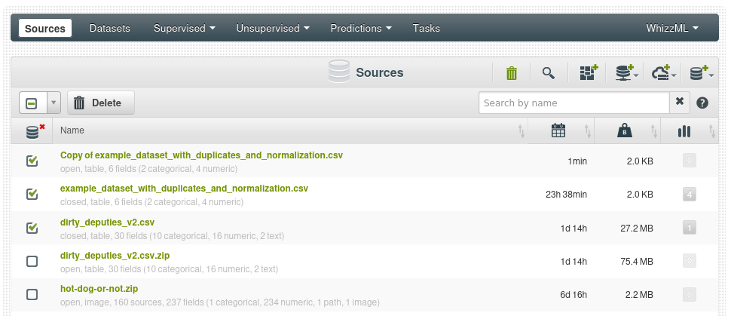Check the hot-dog-or-not.zip checkbox
The image size is (731, 316).
pos(32,294)
